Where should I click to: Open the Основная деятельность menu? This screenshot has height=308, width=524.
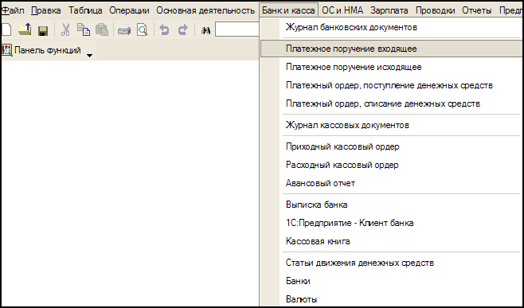pos(205,10)
